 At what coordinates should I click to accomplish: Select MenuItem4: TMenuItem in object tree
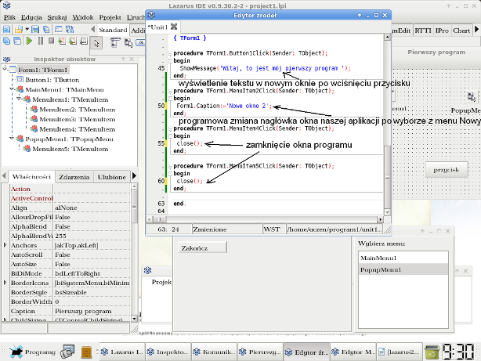78,129
